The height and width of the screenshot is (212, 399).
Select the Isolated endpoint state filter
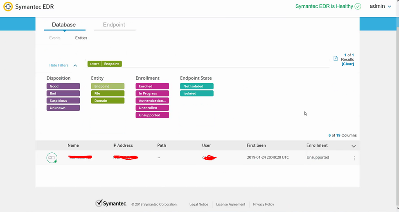click(x=197, y=93)
